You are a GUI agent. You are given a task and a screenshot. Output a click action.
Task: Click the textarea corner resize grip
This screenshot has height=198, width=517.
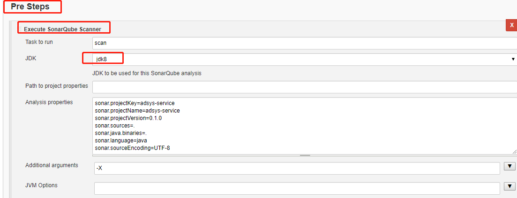coord(514,151)
